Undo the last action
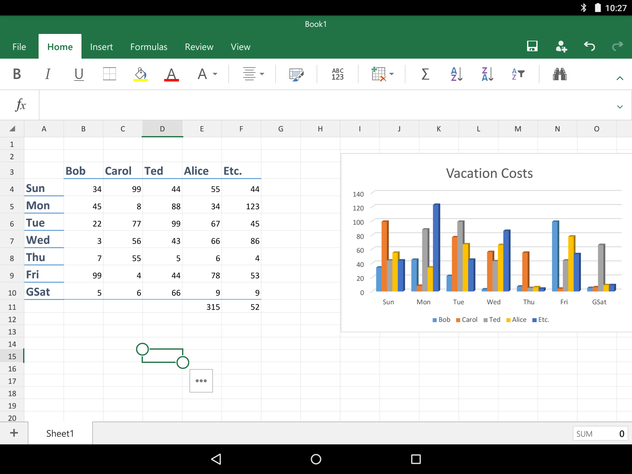The image size is (632, 474). coord(589,46)
